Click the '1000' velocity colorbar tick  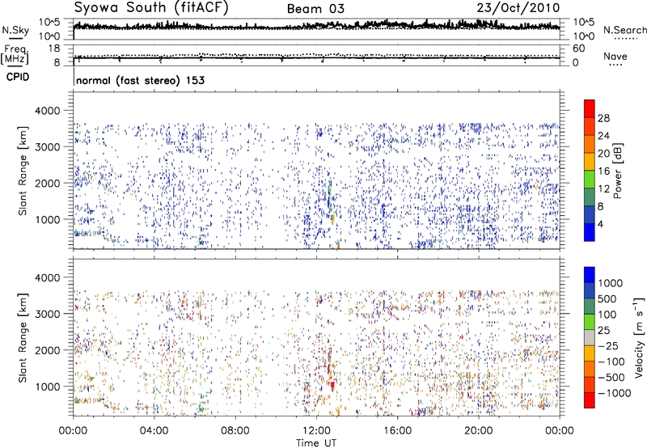pyautogui.click(x=610, y=283)
